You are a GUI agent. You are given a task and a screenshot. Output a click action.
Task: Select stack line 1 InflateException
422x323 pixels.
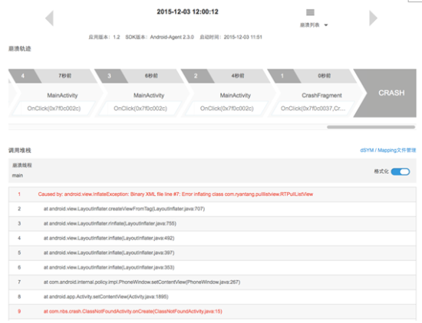click(213, 194)
